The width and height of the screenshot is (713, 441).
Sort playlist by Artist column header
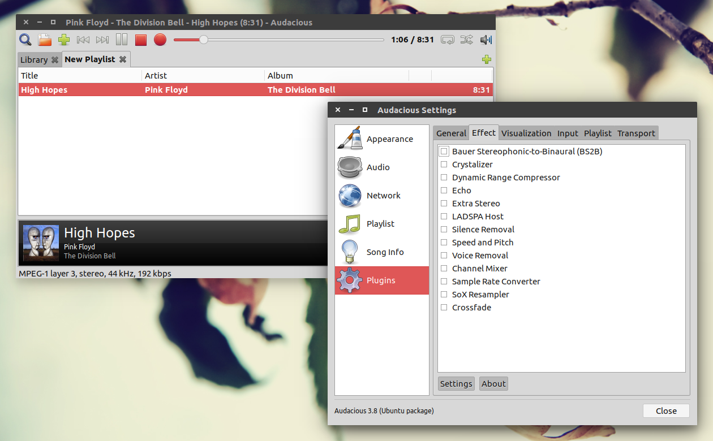pyautogui.click(x=203, y=76)
